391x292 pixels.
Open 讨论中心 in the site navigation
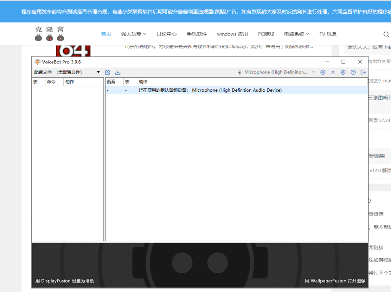166,34
